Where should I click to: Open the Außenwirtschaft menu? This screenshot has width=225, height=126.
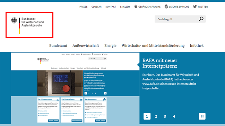pyautogui.click(x=86, y=46)
